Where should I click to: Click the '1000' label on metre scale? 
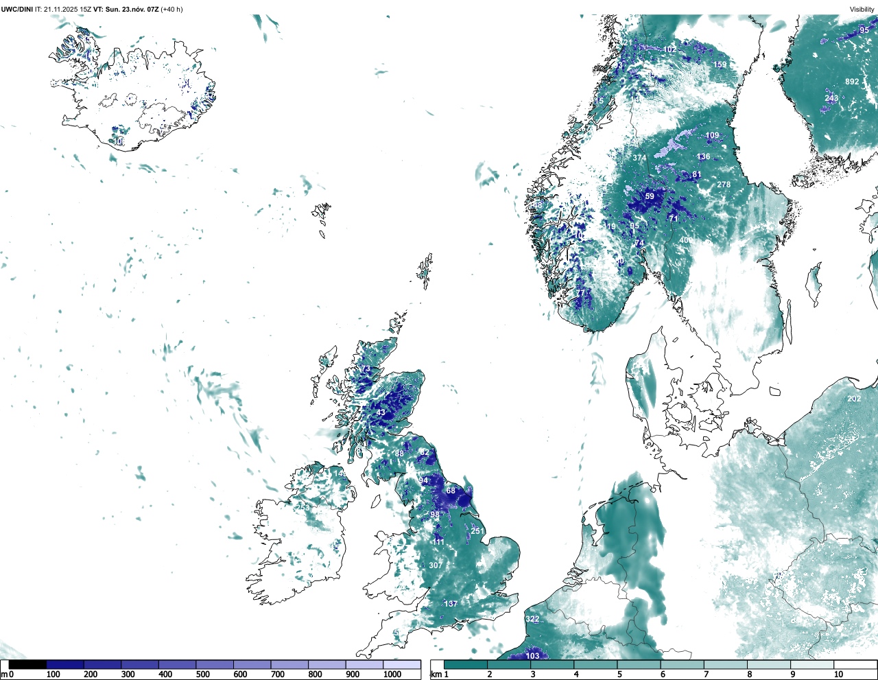[x=392, y=675]
